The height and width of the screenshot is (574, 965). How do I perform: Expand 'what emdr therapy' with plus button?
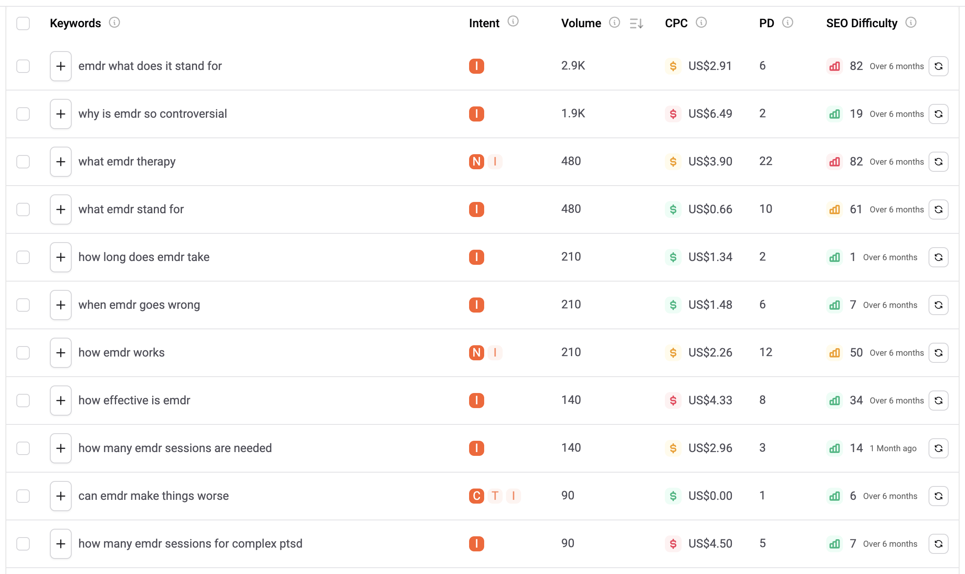click(x=61, y=162)
